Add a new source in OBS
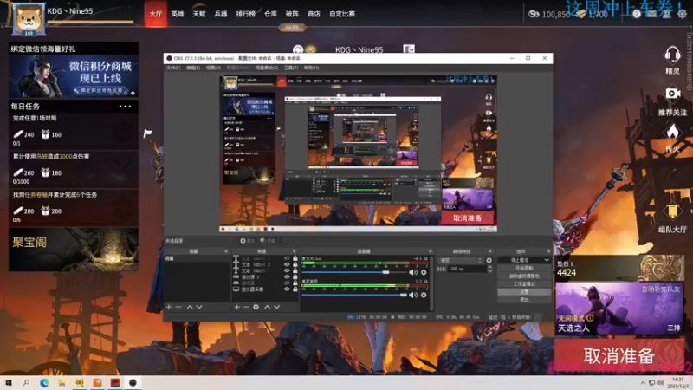This screenshot has width=693, height=390. [236, 307]
